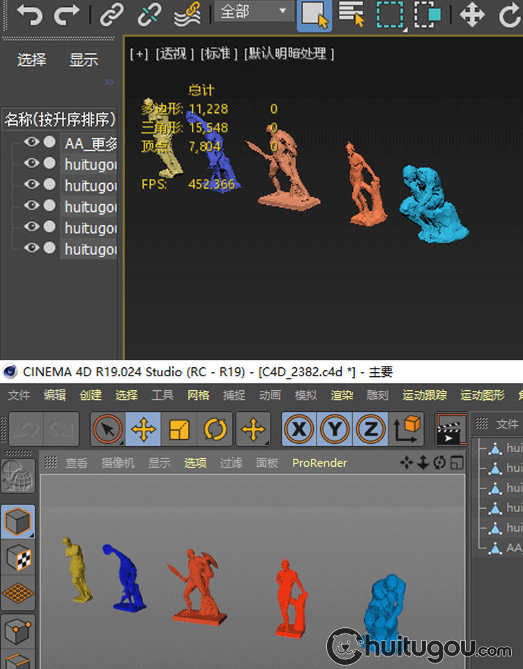Click the Cinema 4D redo button

(61, 429)
